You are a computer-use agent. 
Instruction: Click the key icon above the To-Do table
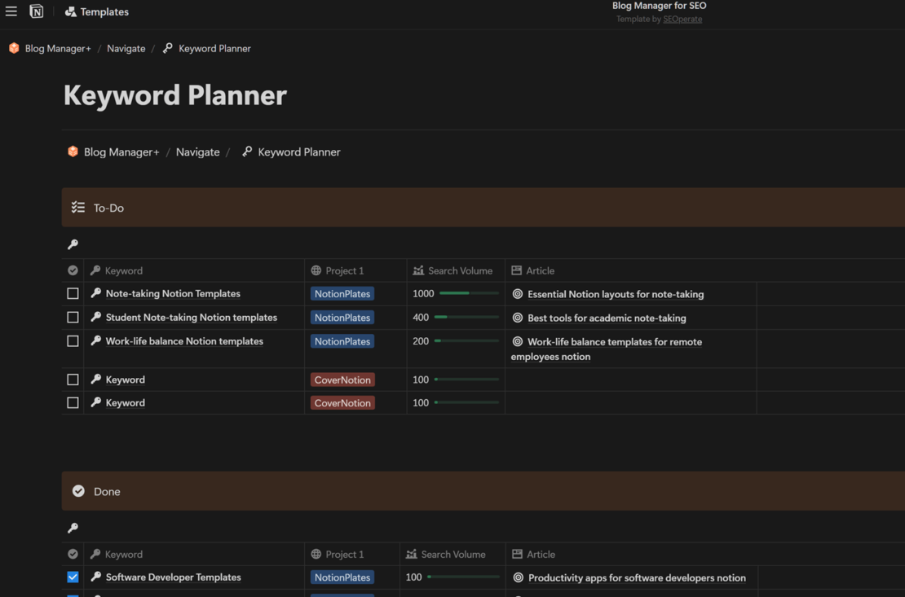73,244
